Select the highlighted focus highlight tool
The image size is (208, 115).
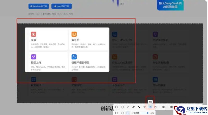click(x=150, y=107)
